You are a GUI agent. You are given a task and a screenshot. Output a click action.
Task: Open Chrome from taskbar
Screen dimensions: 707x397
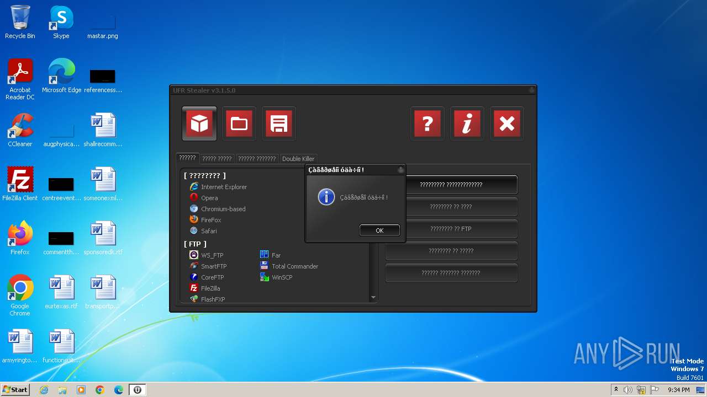(100, 390)
